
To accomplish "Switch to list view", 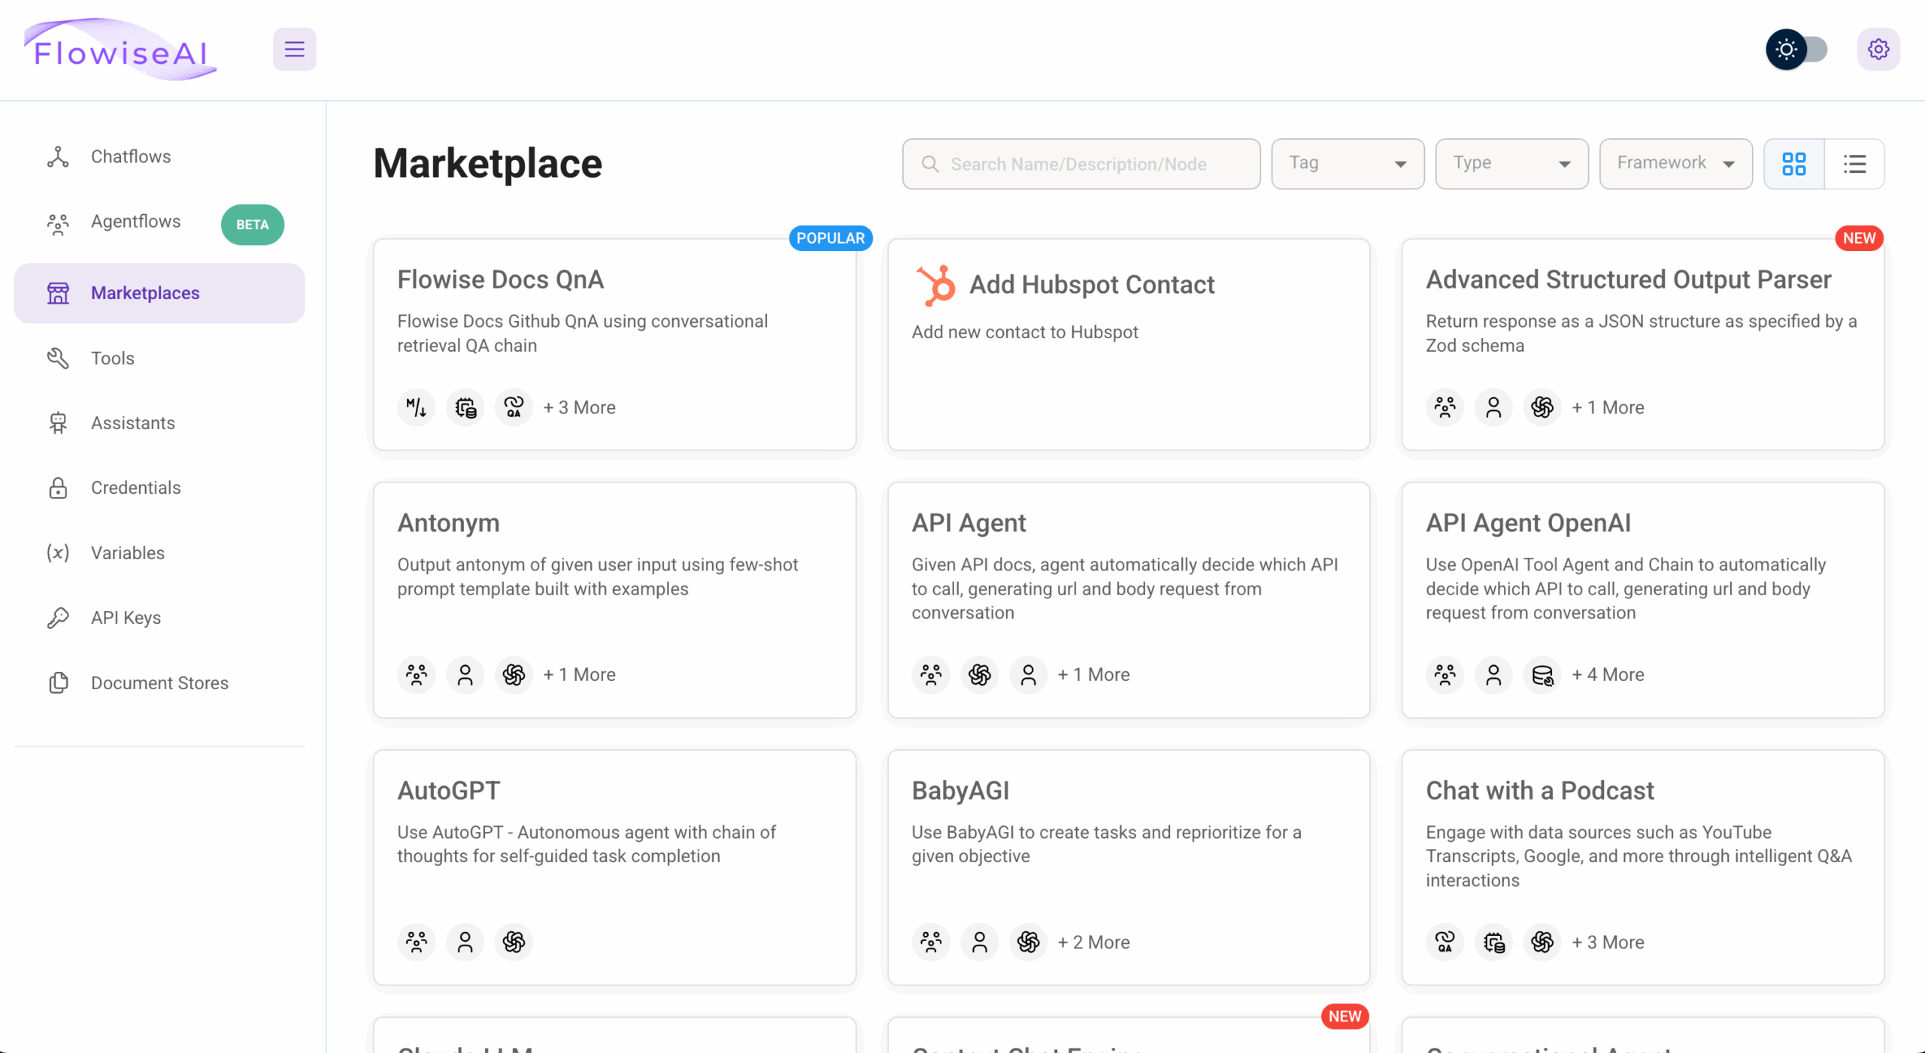I will [x=1854, y=164].
